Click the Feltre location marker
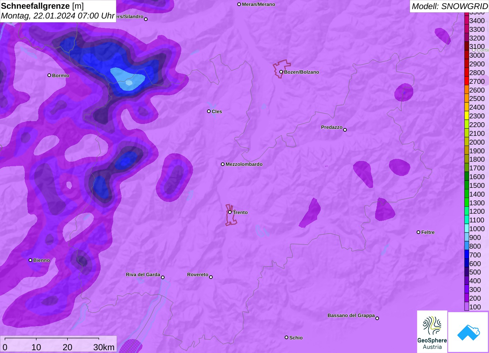This screenshot has height=353, width=489. point(418,232)
